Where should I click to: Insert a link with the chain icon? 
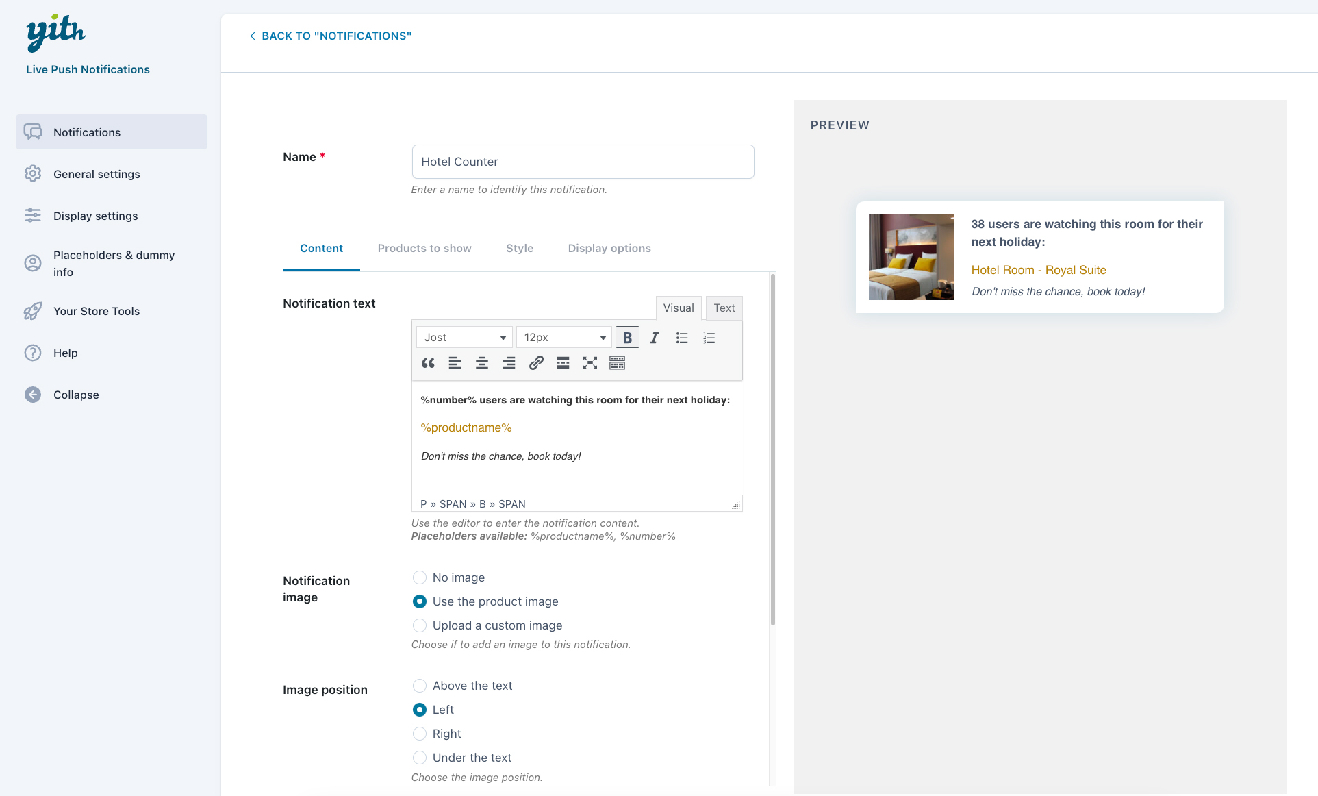pyautogui.click(x=536, y=363)
